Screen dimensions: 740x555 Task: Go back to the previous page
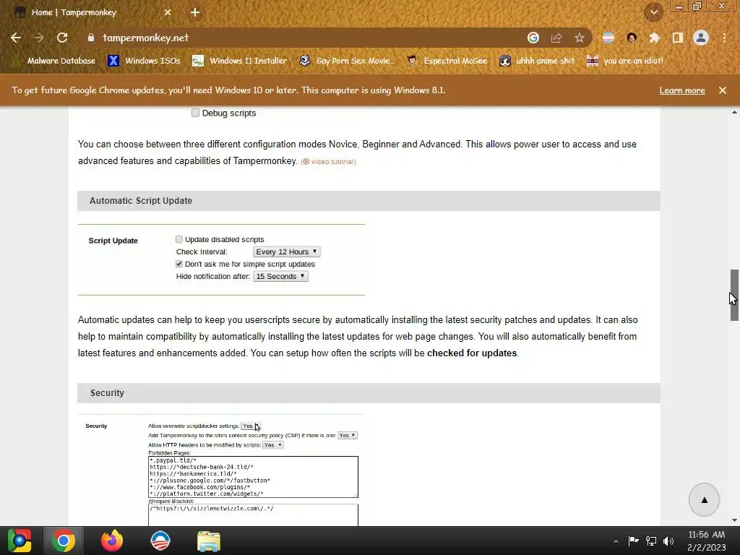click(x=16, y=38)
